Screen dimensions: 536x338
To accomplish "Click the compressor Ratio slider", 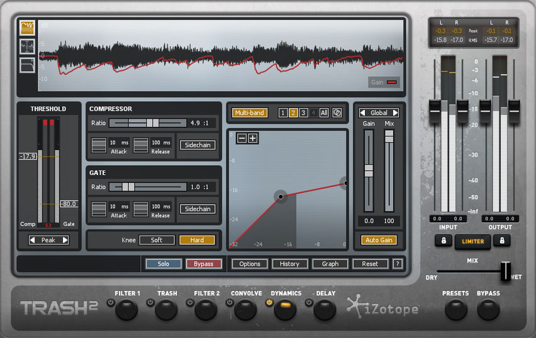I will point(148,123).
